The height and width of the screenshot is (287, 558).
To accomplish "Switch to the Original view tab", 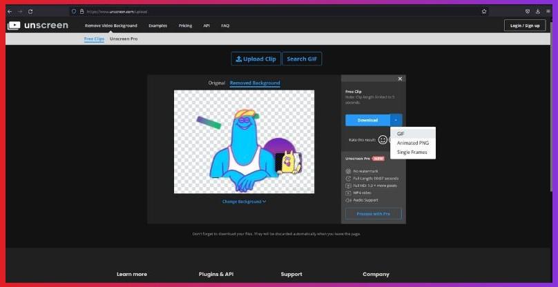I will pos(217,83).
